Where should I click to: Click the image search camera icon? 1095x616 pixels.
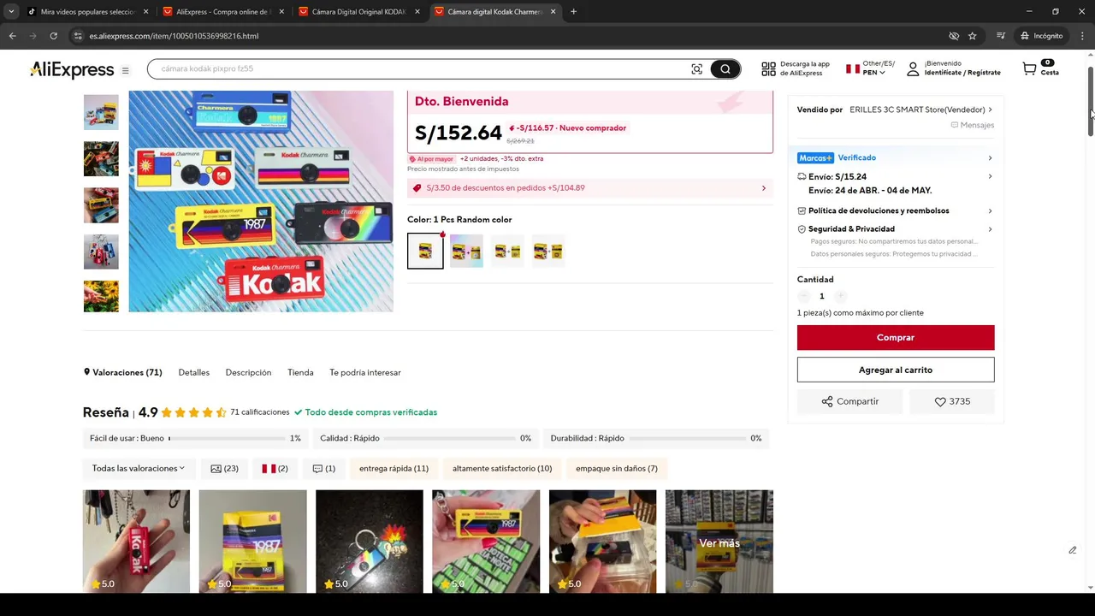coord(697,69)
